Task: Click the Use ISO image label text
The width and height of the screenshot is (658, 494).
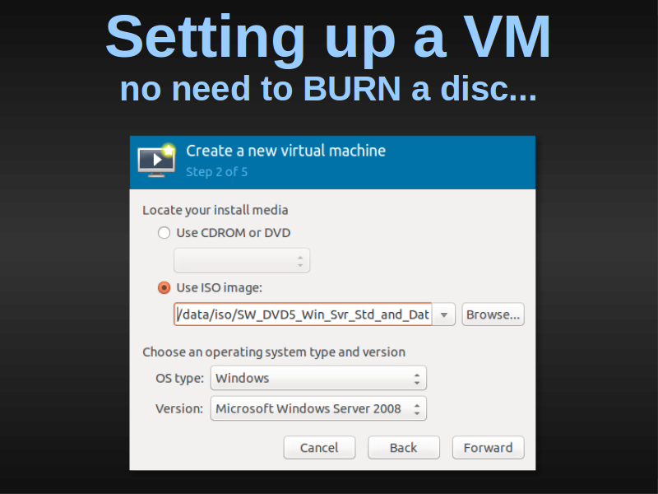Action: pyautogui.click(x=219, y=287)
